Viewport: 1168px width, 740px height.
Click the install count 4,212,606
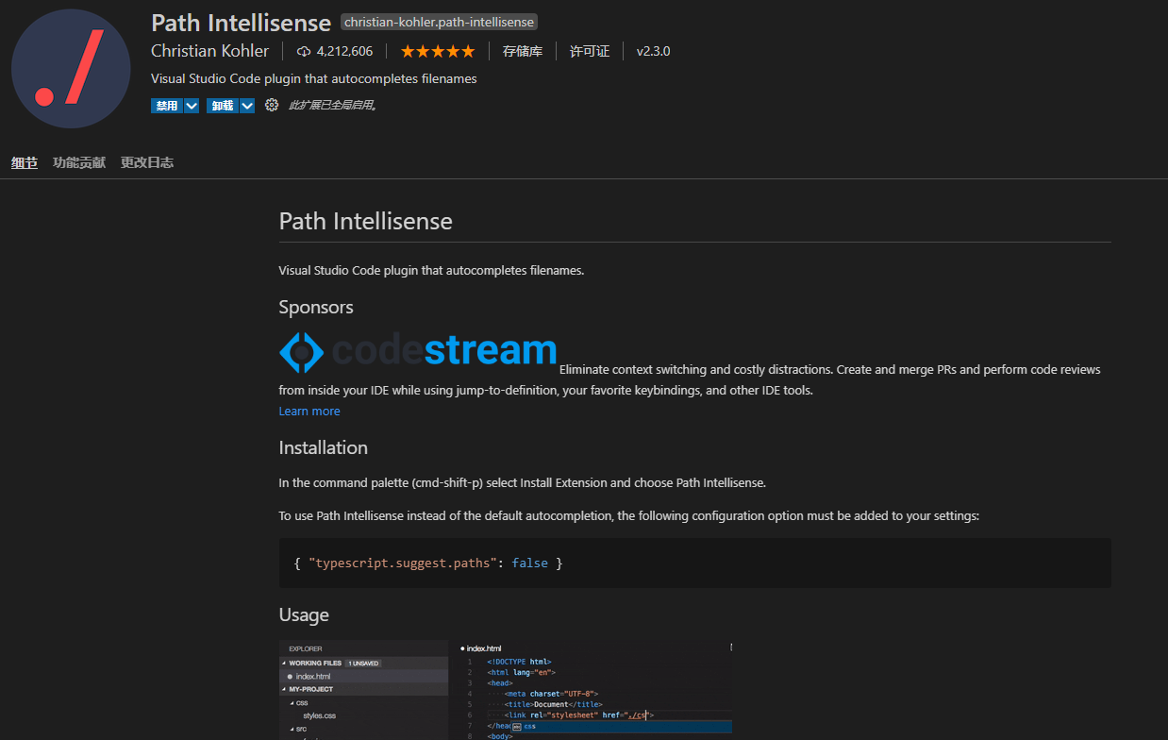point(344,51)
